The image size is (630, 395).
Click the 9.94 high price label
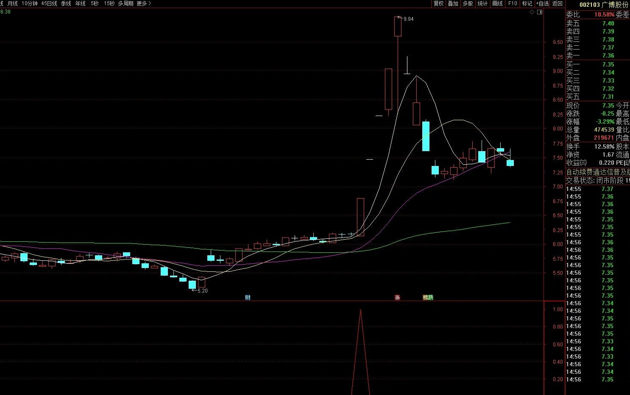(408, 19)
